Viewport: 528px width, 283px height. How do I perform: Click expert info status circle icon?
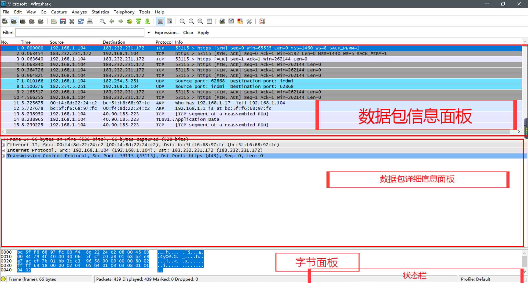click(3, 279)
